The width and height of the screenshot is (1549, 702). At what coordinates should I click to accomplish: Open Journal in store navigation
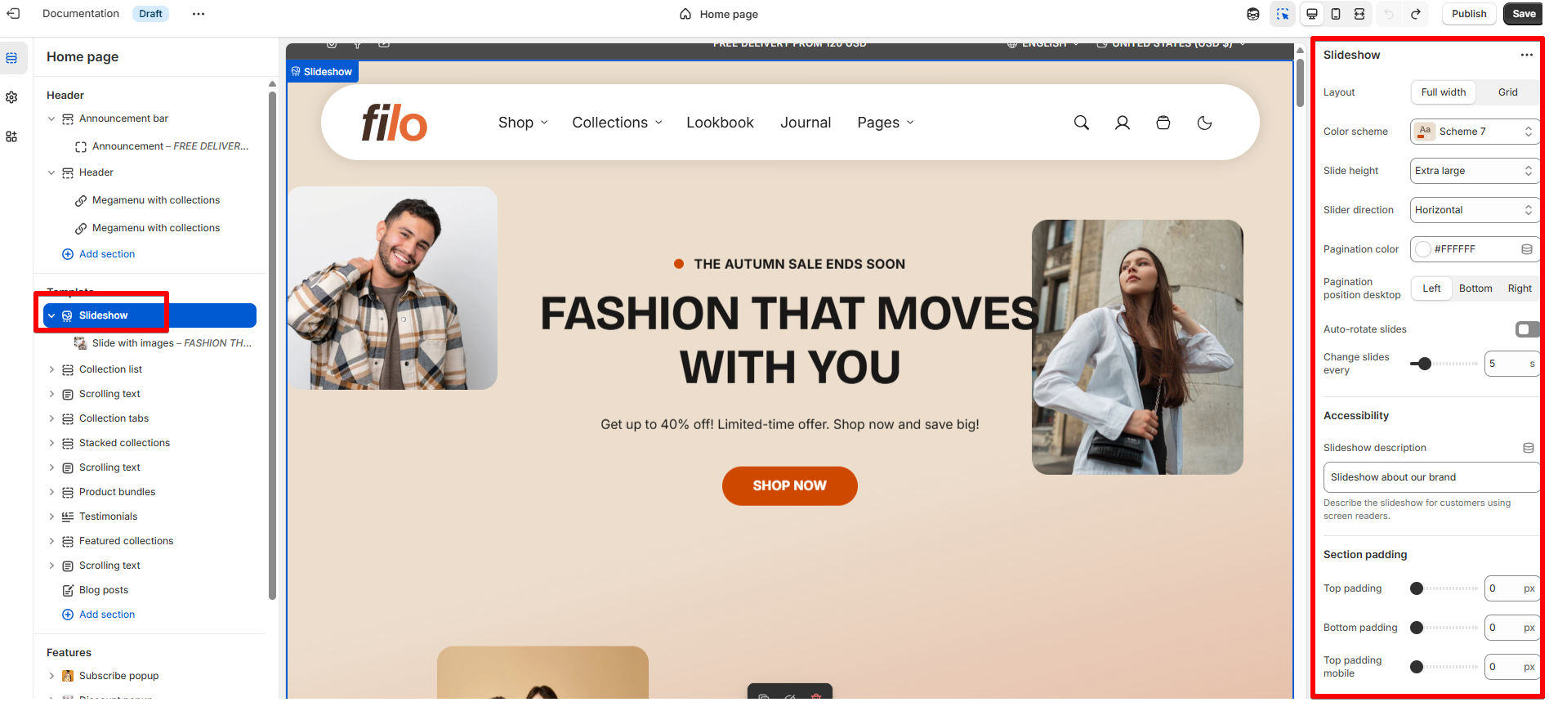pyautogui.click(x=806, y=123)
